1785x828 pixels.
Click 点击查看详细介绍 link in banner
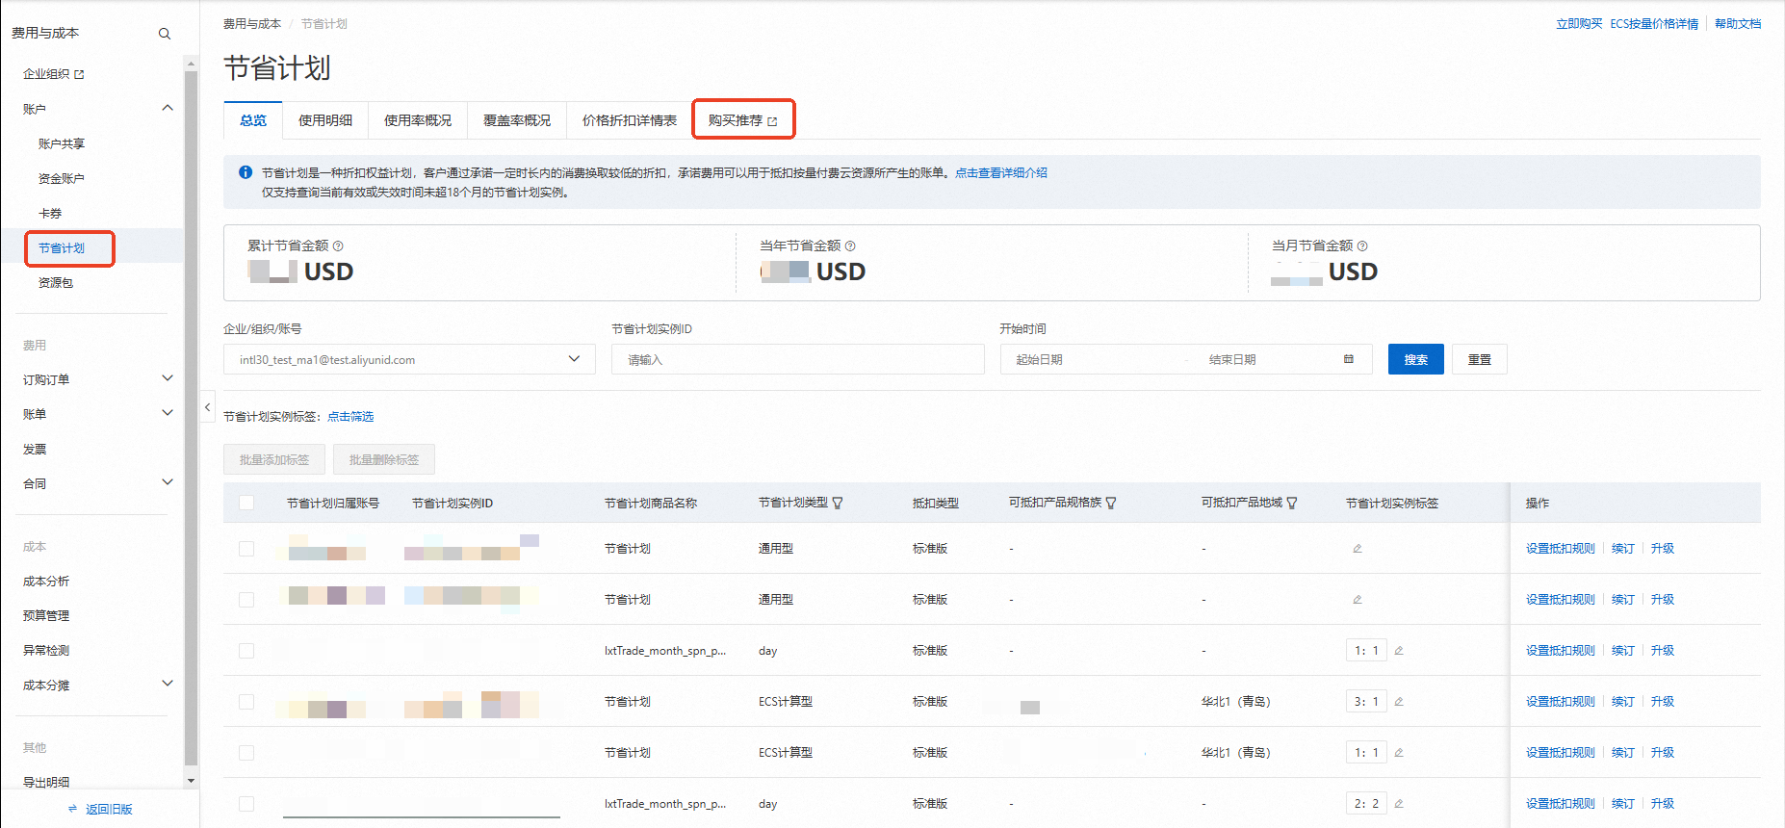1001,173
